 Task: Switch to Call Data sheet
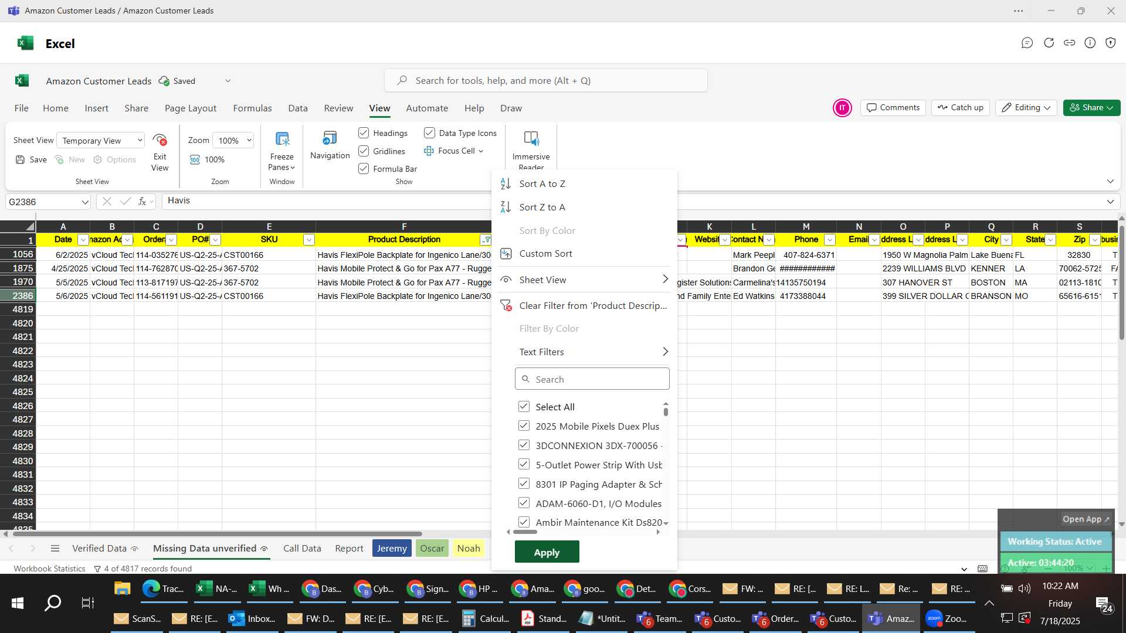pyautogui.click(x=302, y=549)
